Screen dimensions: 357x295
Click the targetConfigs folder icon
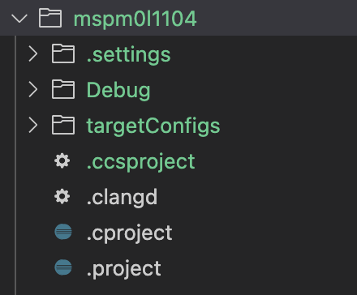tap(63, 125)
